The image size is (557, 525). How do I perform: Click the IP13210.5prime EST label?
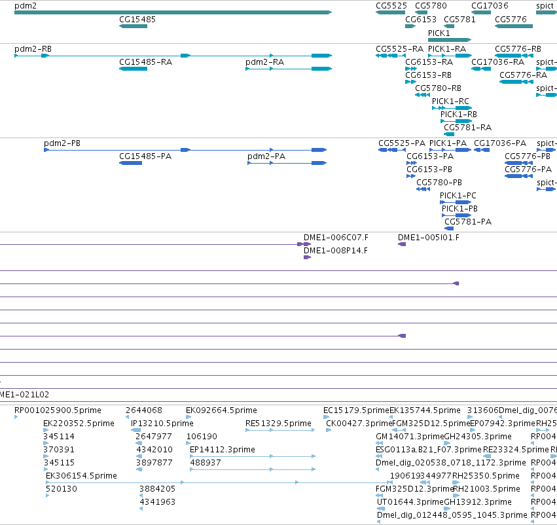tap(162, 424)
